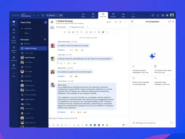
Task: Click Summarize recent messages in this chat
Action: [x=141, y=69]
